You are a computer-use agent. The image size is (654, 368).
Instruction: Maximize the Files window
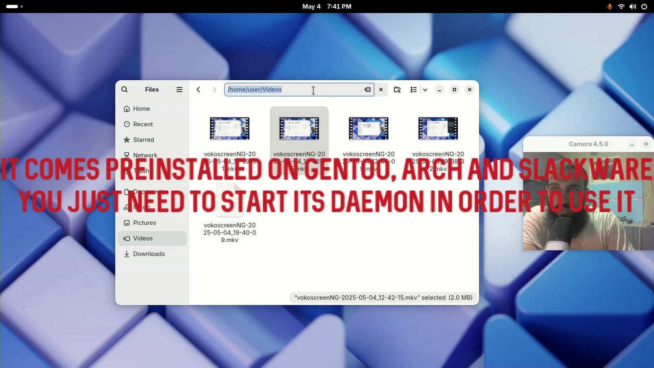pyautogui.click(x=454, y=89)
